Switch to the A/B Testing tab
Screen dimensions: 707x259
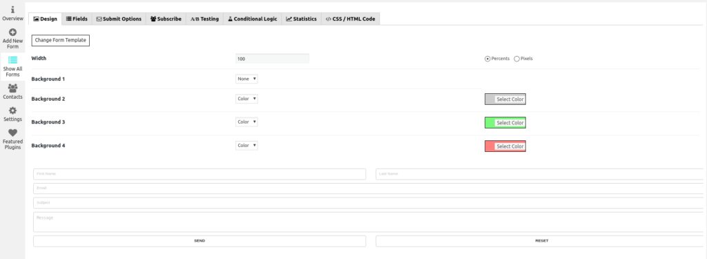204,19
